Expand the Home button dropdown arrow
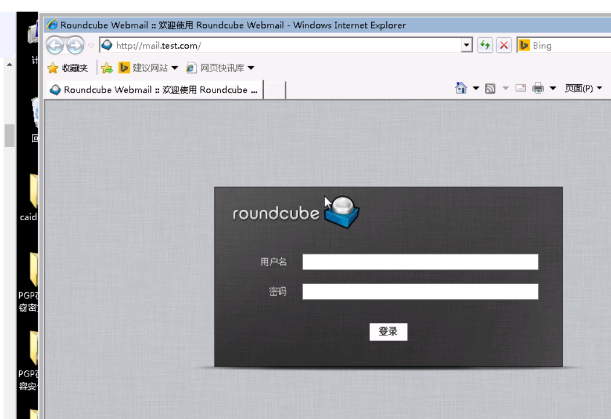Viewport: 611px width, 419px height. 476,88
